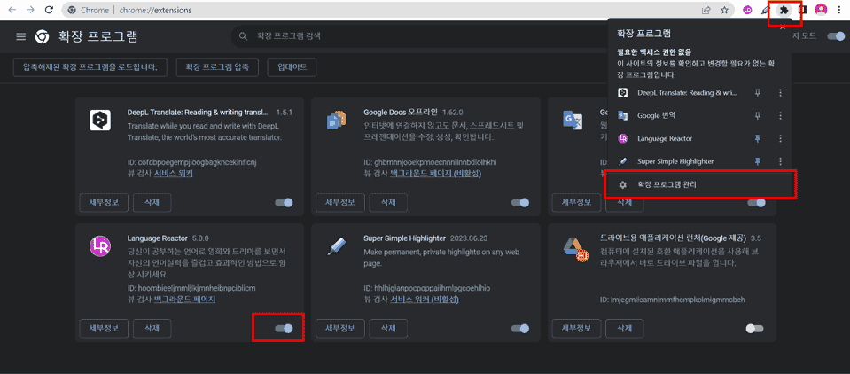Turn off the developer mode switch
Screen dimensions: 850x374
point(837,36)
